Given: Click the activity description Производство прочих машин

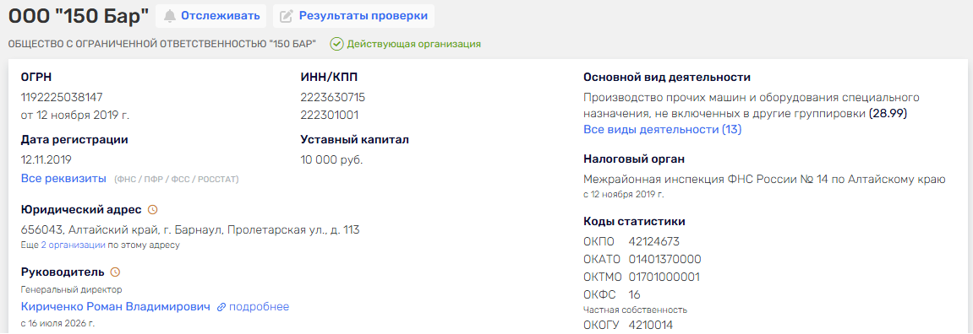Looking at the screenshot, I should pyautogui.click(x=751, y=105).
